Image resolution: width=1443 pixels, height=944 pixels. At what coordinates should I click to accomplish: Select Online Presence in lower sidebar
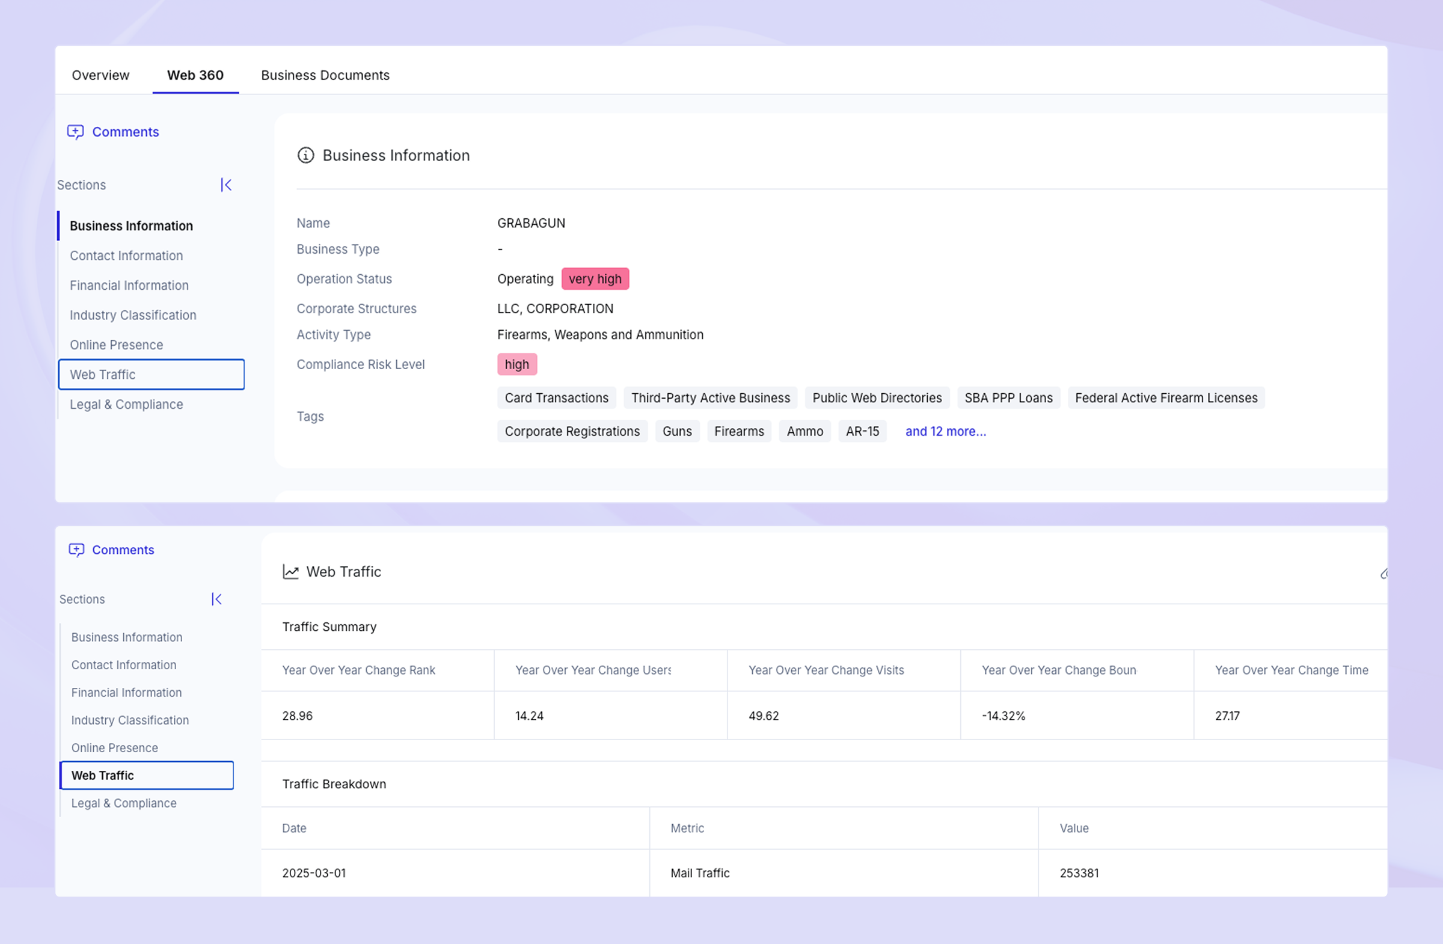[x=115, y=747]
